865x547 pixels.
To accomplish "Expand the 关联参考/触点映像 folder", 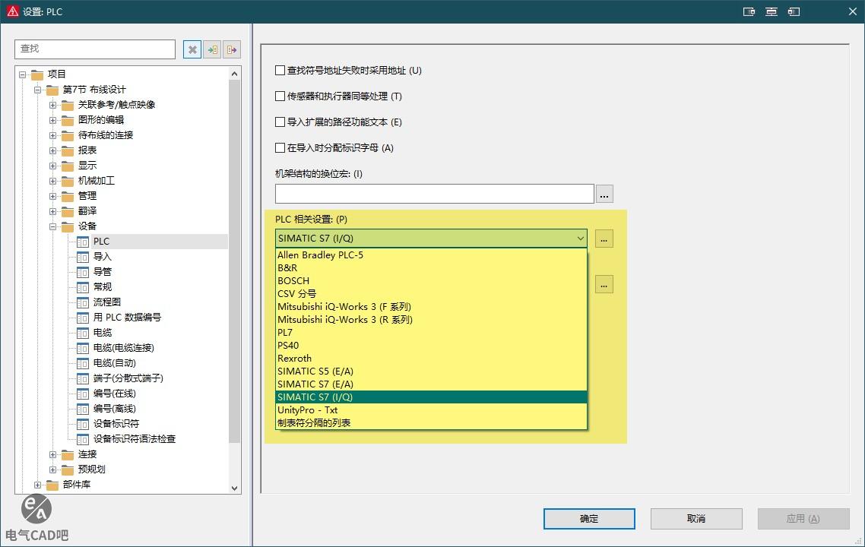I will [x=53, y=105].
